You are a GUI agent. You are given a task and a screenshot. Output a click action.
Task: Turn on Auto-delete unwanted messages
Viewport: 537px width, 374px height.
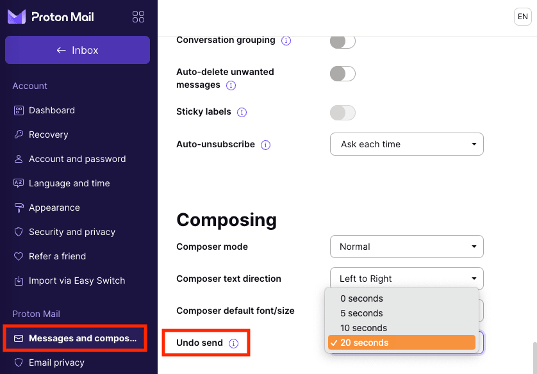point(342,74)
